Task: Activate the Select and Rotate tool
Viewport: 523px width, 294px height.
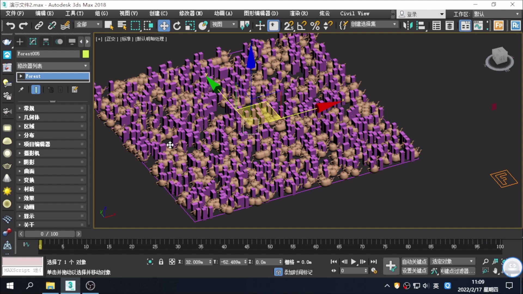Action: pos(177,26)
